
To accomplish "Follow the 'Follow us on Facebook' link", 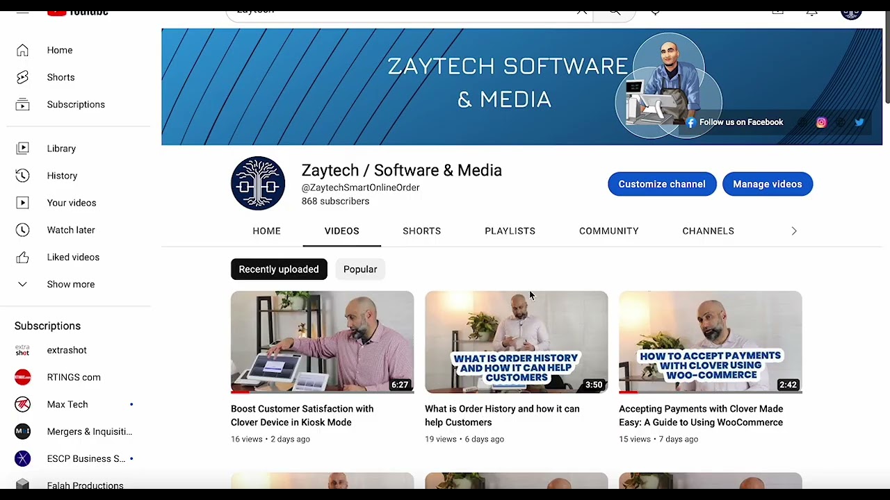I will click(x=734, y=122).
